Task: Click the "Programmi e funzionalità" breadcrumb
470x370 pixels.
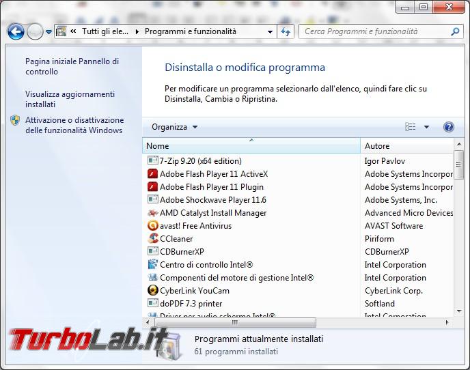Action: 191,31
